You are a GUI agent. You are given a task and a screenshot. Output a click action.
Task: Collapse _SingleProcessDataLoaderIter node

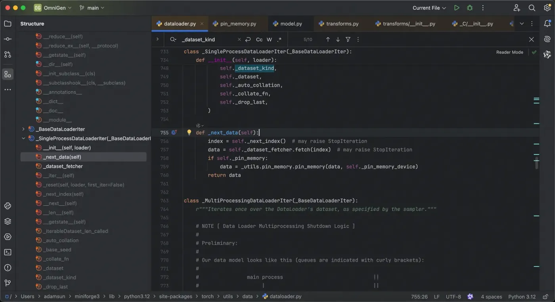pos(23,138)
